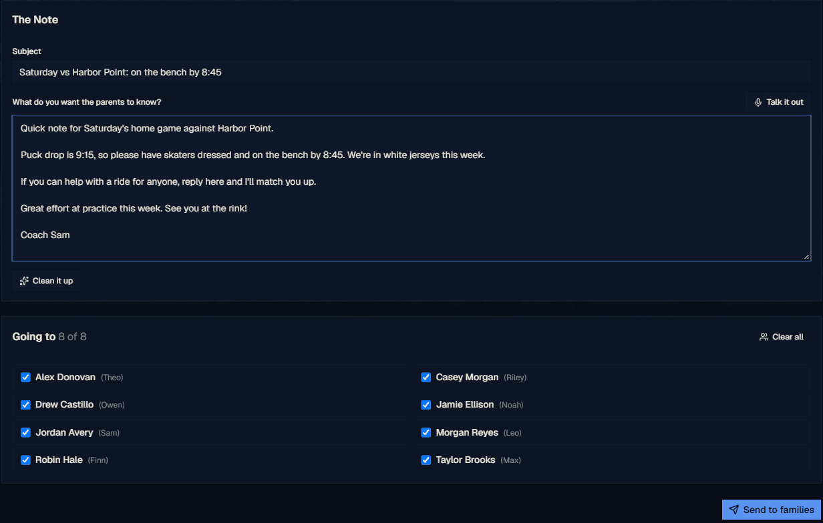Viewport: 823px width, 523px height.
Task: Click the child name "(Finn)"
Action: pos(98,460)
